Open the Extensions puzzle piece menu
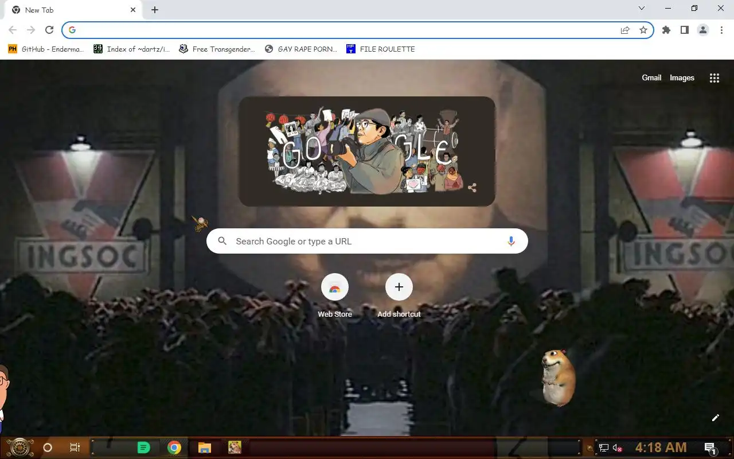Screen dimensions: 734x459 click(x=666, y=30)
